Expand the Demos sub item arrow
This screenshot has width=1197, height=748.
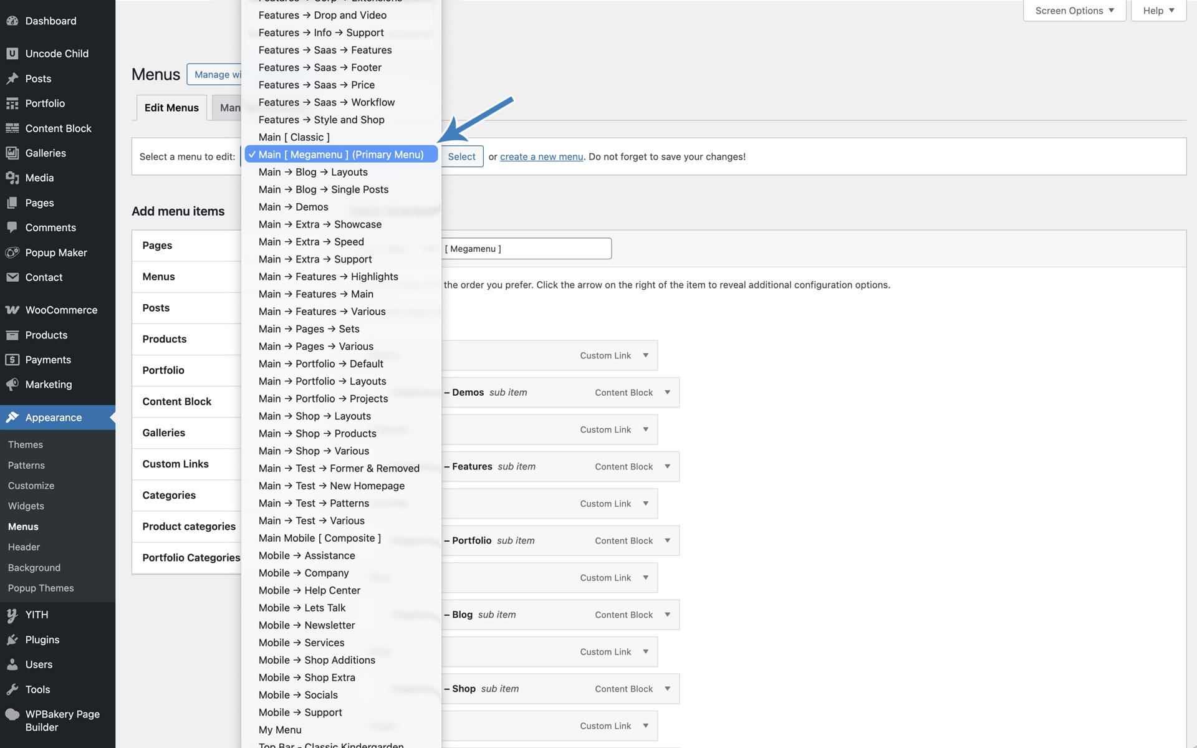point(667,393)
